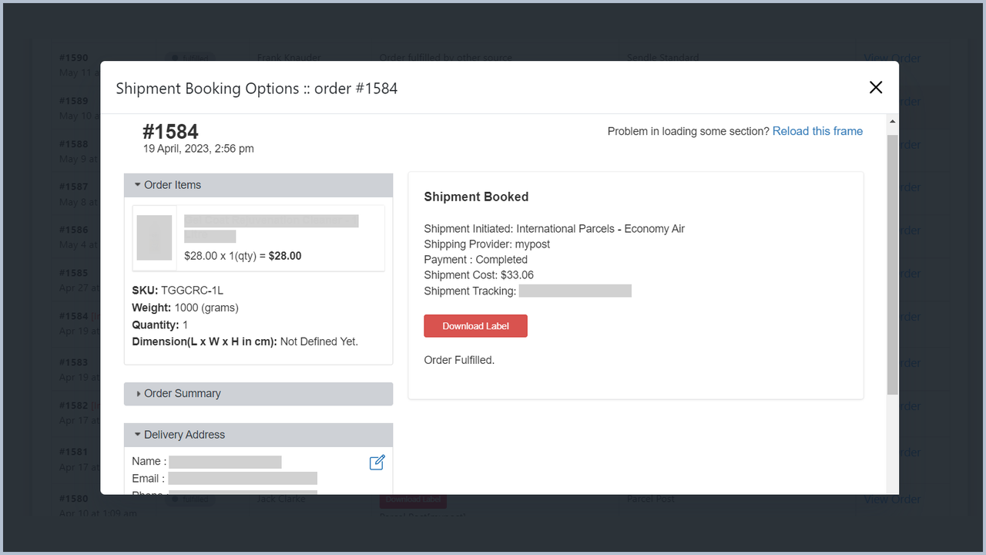
Task: Dismiss the dialog using the X icon
Action: coord(875,87)
